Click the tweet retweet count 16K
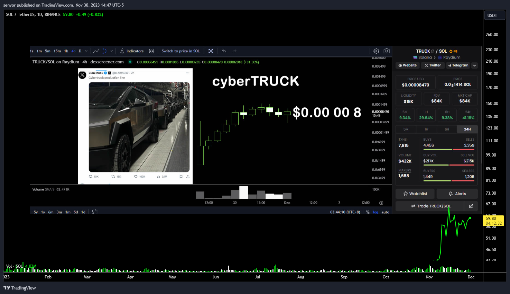Image resolution: width=510 pixels, height=294 pixels. tap(116, 177)
